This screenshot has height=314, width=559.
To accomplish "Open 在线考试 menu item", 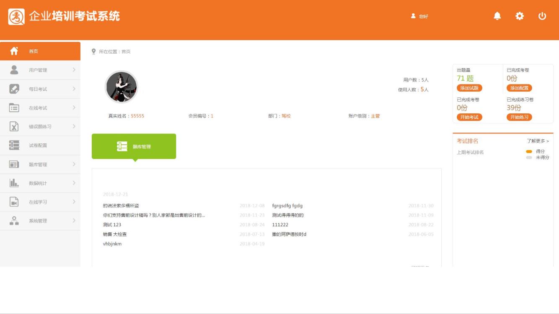I will (40, 107).
